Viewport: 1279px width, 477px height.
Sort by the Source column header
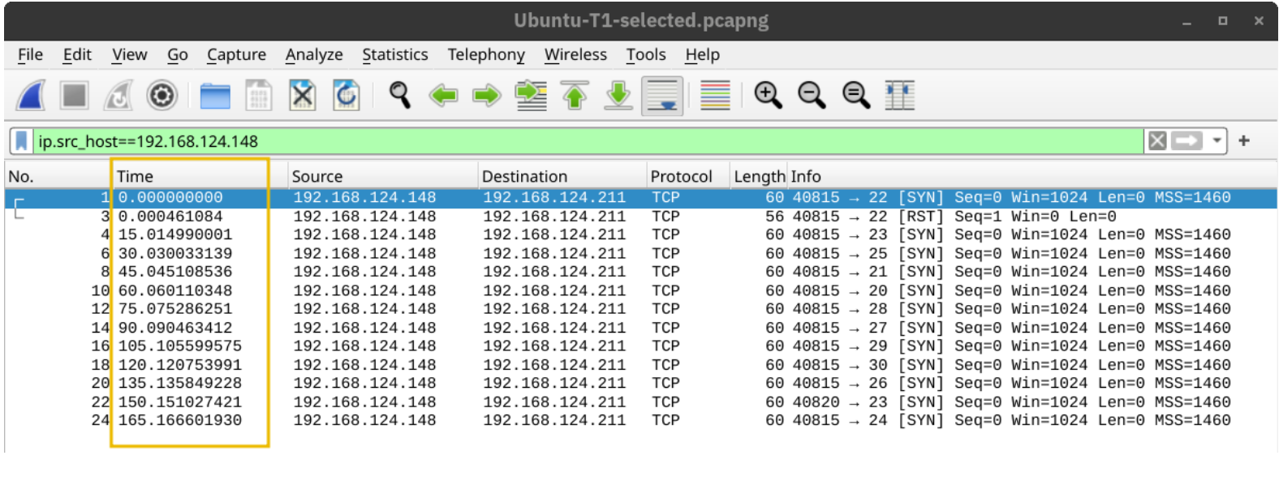pos(383,176)
